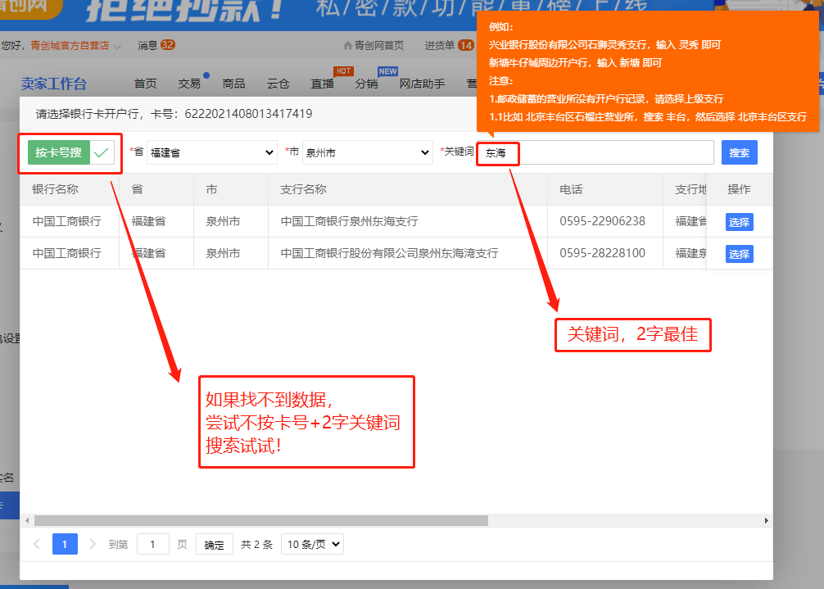Choose the 泉州东海湾支行 branch via 选择
This screenshot has width=824, height=589.
click(x=739, y=254)
